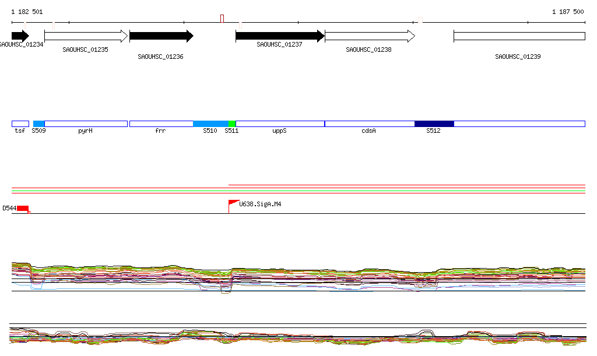
Task: Click the red marker on the position ruler
Action: pyautogui.click(x=222, y=19)
